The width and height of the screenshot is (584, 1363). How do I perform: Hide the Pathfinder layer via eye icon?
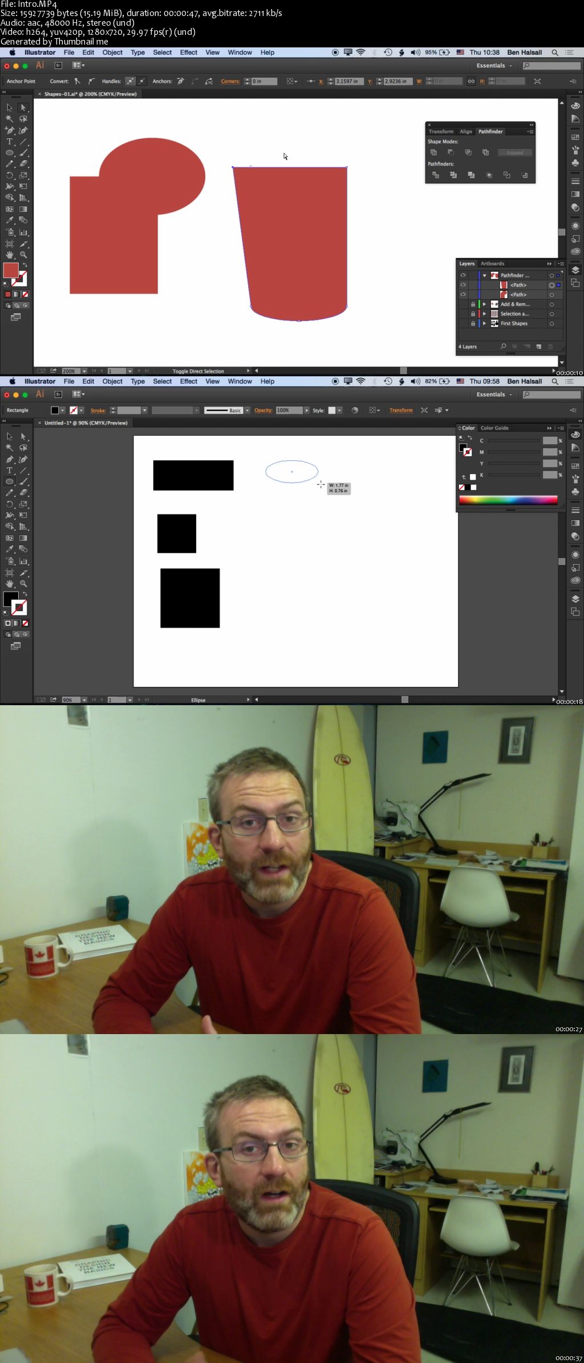click(463, 275)
